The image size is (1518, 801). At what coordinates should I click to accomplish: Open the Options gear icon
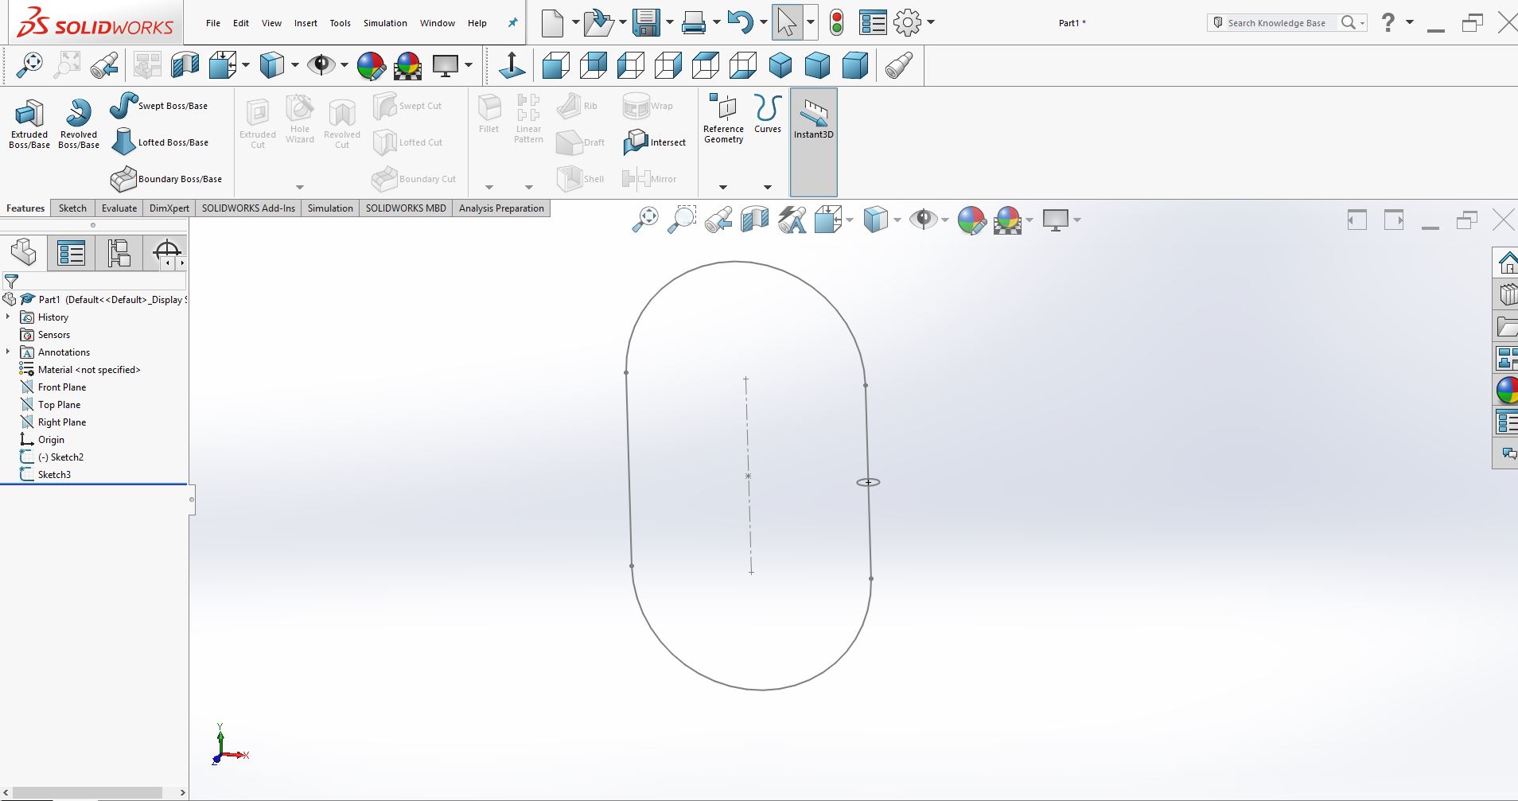tap(908, 23)
